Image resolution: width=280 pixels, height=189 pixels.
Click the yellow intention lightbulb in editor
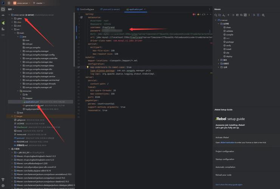[x=88, y=67]
